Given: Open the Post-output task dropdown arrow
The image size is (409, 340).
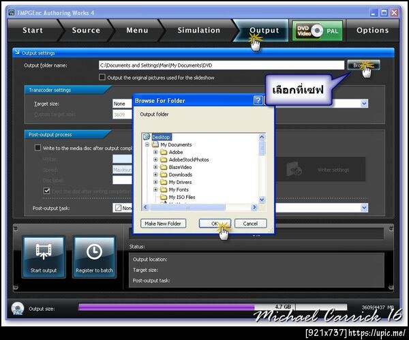Looking at the screenshot, I should pos(364,208).
